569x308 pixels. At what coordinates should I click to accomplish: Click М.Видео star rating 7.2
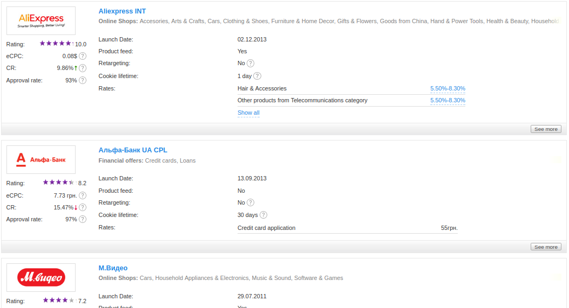(x=59, y=300)
